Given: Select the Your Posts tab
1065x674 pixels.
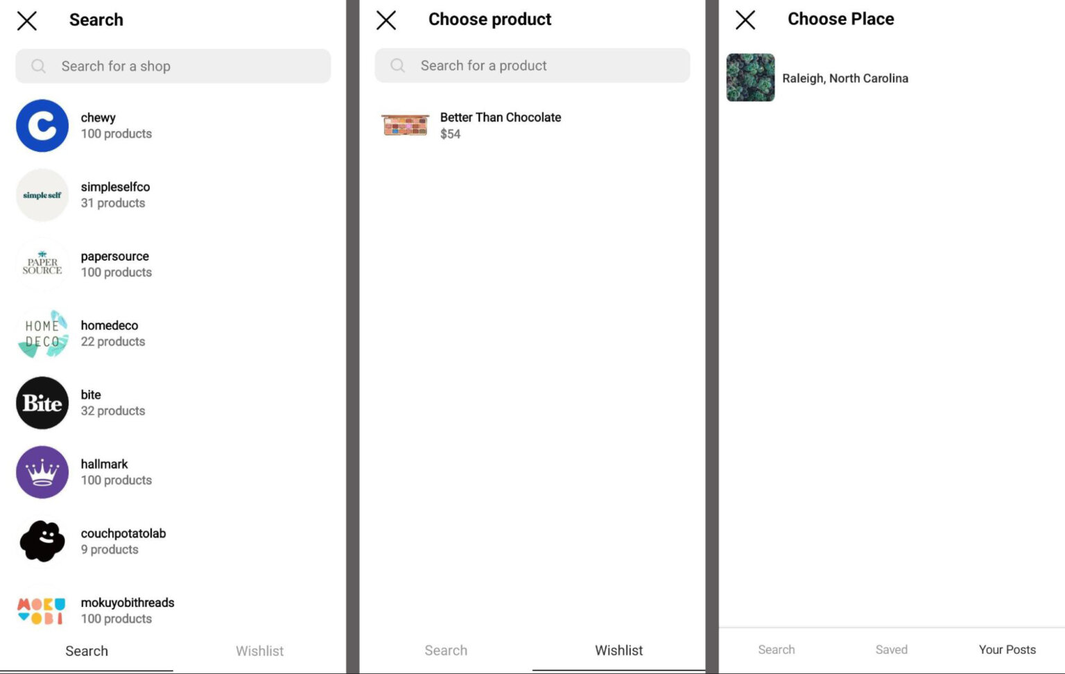Looking at the screenshot, I should pyautogui.click(x=1007, y=650).
